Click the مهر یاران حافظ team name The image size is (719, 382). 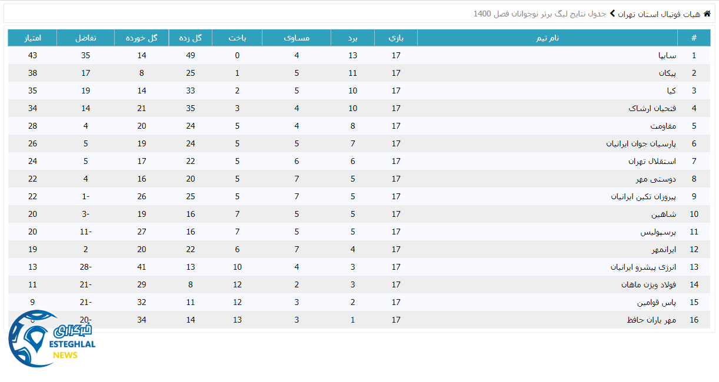coord(652,320)
